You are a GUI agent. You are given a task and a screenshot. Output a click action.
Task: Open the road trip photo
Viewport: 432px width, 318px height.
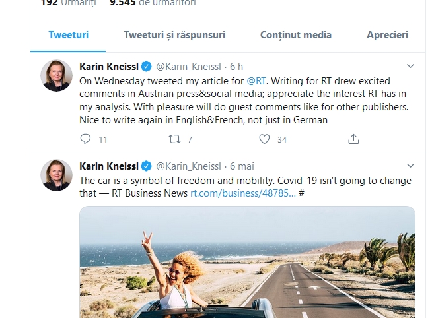click(x=248, y=264)
